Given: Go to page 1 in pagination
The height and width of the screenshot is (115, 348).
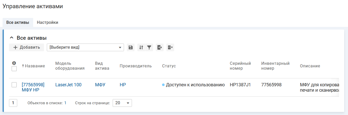Looking at the screenshot, I should pos(13,103).
